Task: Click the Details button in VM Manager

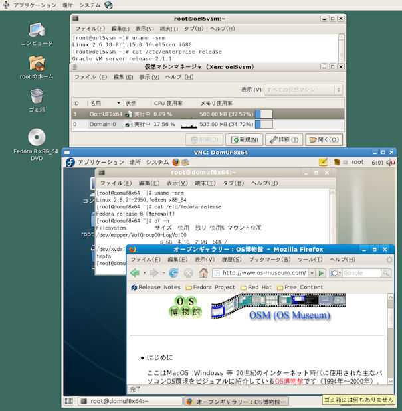Action: pyautogui.click(x=284, y=139)
